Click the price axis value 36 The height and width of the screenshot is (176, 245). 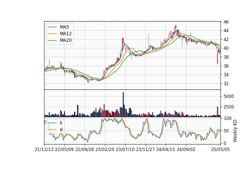tap(226, 66)
